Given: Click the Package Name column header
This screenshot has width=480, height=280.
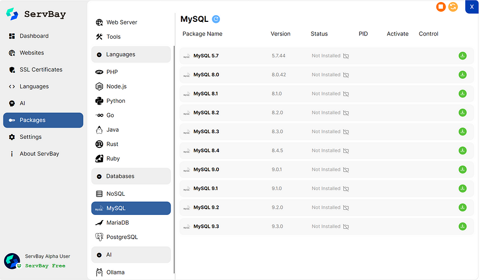Looking at the screenshot, I should (202, 34).
